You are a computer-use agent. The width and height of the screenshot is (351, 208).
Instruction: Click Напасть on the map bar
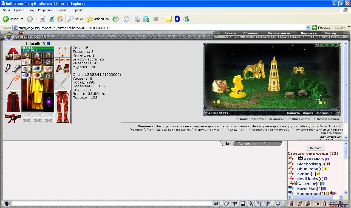tap(293, 113)
